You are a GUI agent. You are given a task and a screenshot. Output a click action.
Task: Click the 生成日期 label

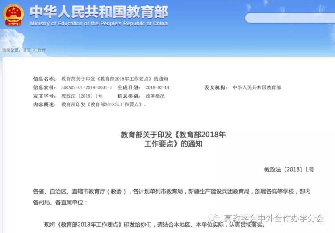coord(129,87)
